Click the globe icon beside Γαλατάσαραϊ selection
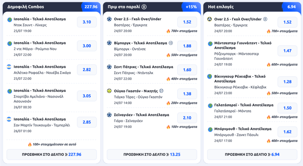This screenshot has height=166, width=303. tap(210, 106)
